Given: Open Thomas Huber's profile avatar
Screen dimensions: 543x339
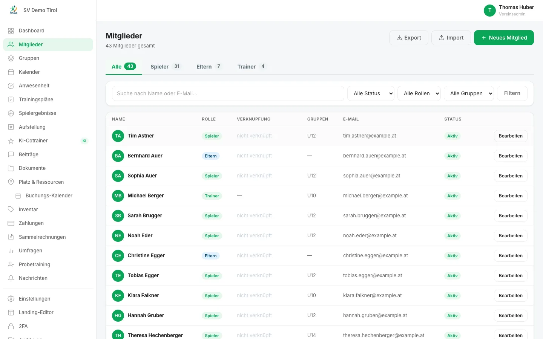Looking at the screenshot, I should [x=490, y=10].
